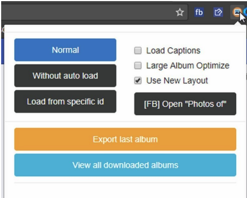
Task: Open the [FB] "Photos of" button
Action: (185, 104)
